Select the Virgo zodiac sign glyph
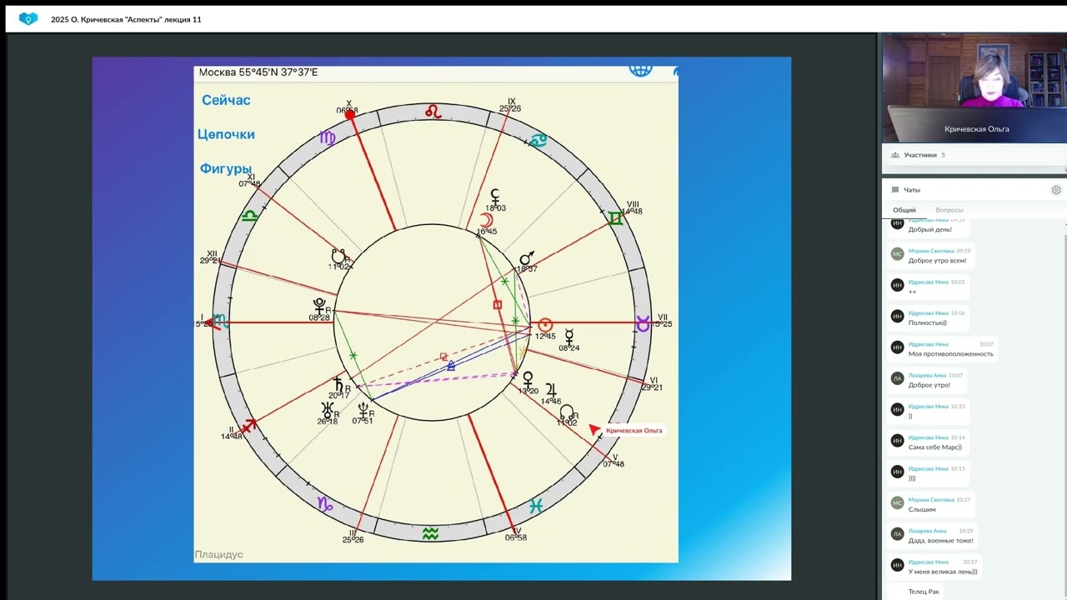The image size is (1067, 600). 328,137
